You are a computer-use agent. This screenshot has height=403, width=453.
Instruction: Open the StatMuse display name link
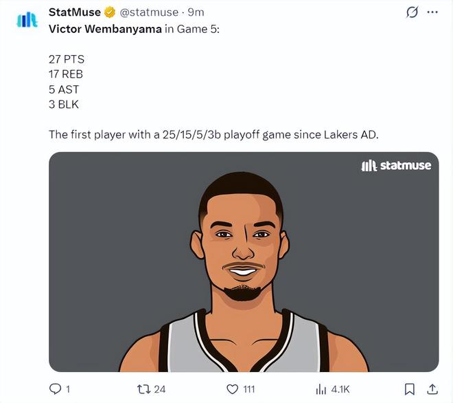[75, 12]
